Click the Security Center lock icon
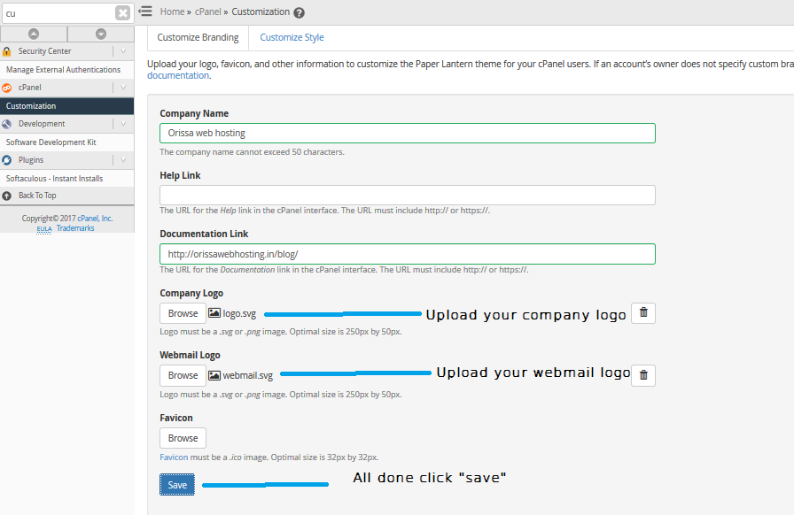The image size is (794, 515). click(x=6, y=51)
